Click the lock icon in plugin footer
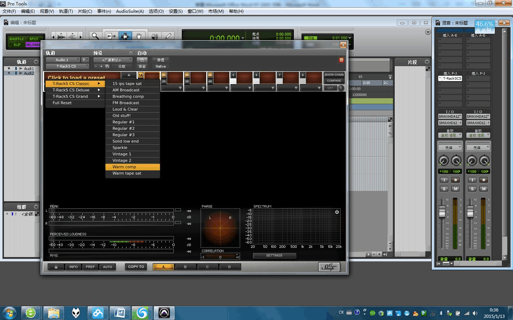This screenshot has width=513, height=320. pyautogui.click(x=56, y=267)
